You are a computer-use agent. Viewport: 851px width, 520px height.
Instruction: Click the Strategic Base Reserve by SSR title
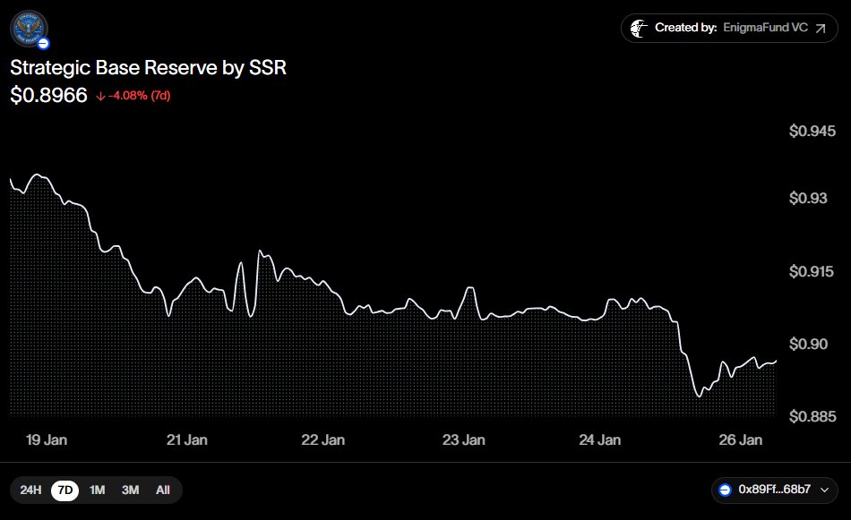(x=148, y=68)
